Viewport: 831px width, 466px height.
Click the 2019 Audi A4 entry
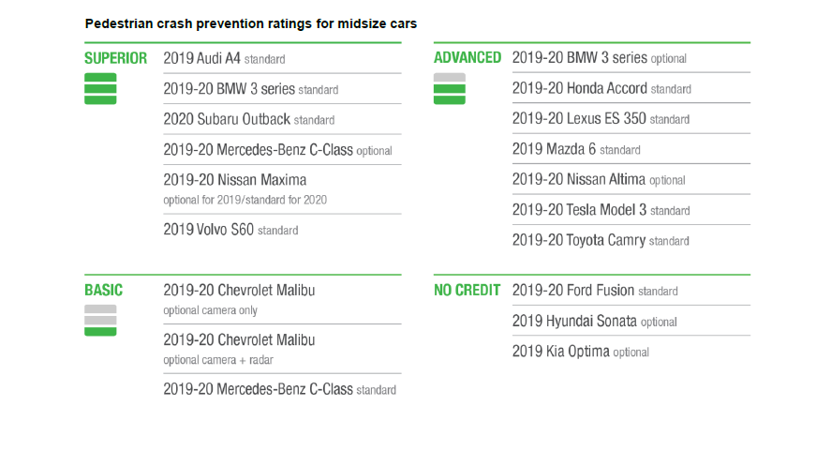tap(224, 58)
